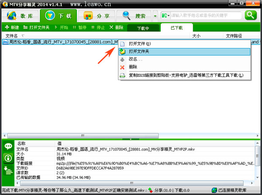262x195 pixels.
Task: Focus the singer or song keyword search field
Action: click(206, 16)
